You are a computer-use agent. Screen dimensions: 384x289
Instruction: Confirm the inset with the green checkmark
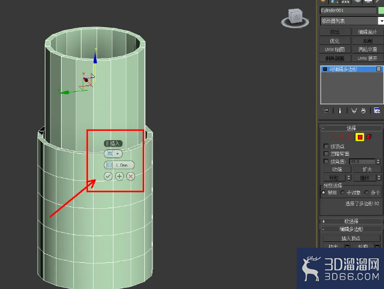click(x=108, y=176)
